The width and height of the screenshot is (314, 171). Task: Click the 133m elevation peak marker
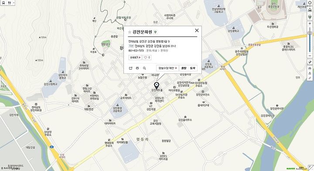coord(39,60)
